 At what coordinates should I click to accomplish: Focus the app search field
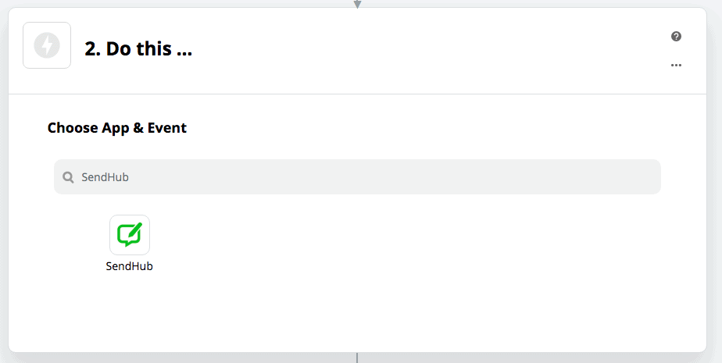pyautogui.click(x=357, y=177)
